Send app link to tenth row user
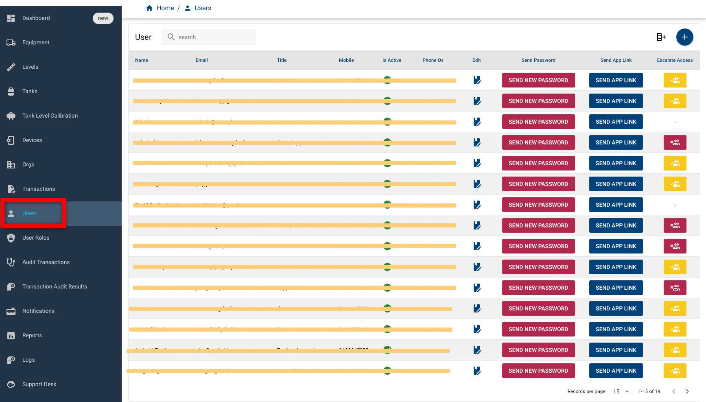This screenshot has height=402, width=706. coord(616,267)
